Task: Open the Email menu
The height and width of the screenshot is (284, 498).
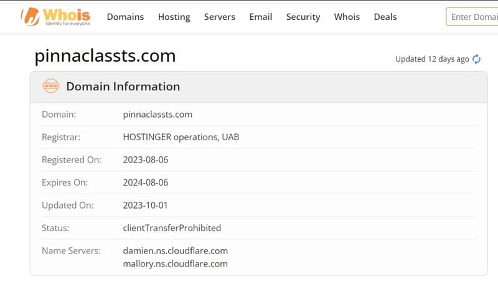Action: tap(260, 17)
